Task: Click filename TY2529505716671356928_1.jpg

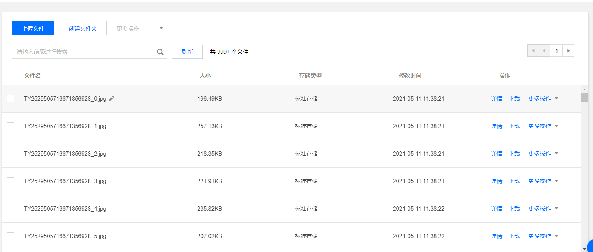Action: pos(65,126)
